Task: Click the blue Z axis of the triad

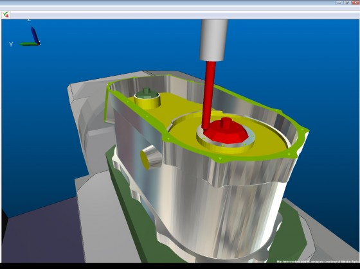Action: point(35,35)
